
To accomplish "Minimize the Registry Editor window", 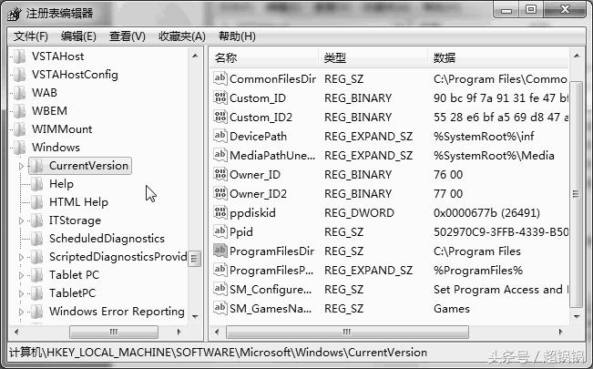I will (506, 11).
